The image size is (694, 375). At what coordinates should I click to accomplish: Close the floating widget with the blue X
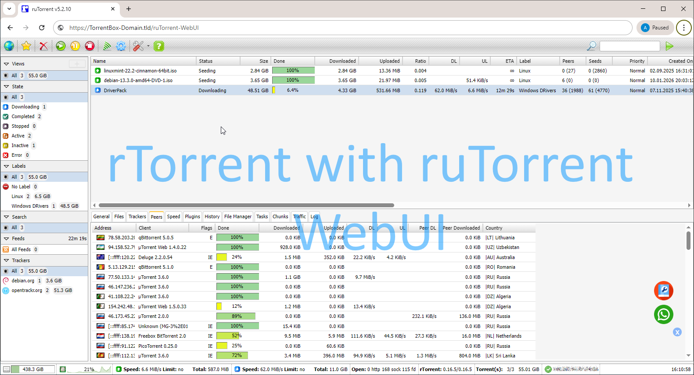(677, 332)
